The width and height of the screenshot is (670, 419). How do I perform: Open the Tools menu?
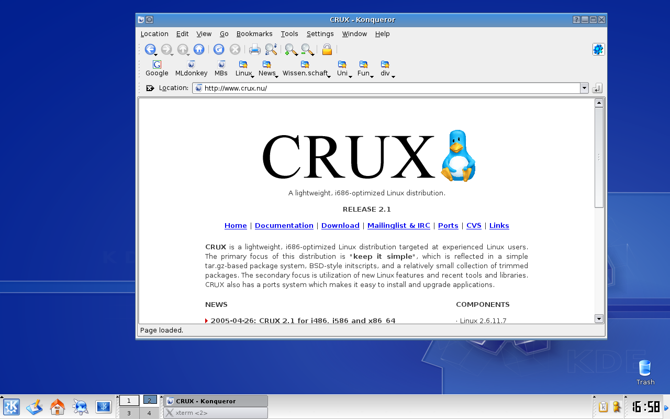point(289,34)
